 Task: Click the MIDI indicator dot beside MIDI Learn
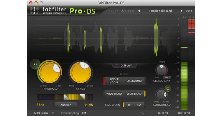point(30,113)
